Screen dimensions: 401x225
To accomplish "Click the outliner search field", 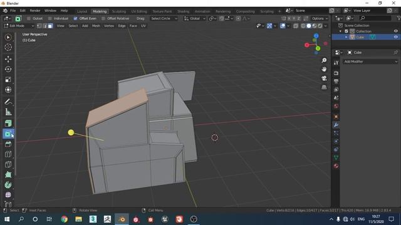I will (375, 18).
